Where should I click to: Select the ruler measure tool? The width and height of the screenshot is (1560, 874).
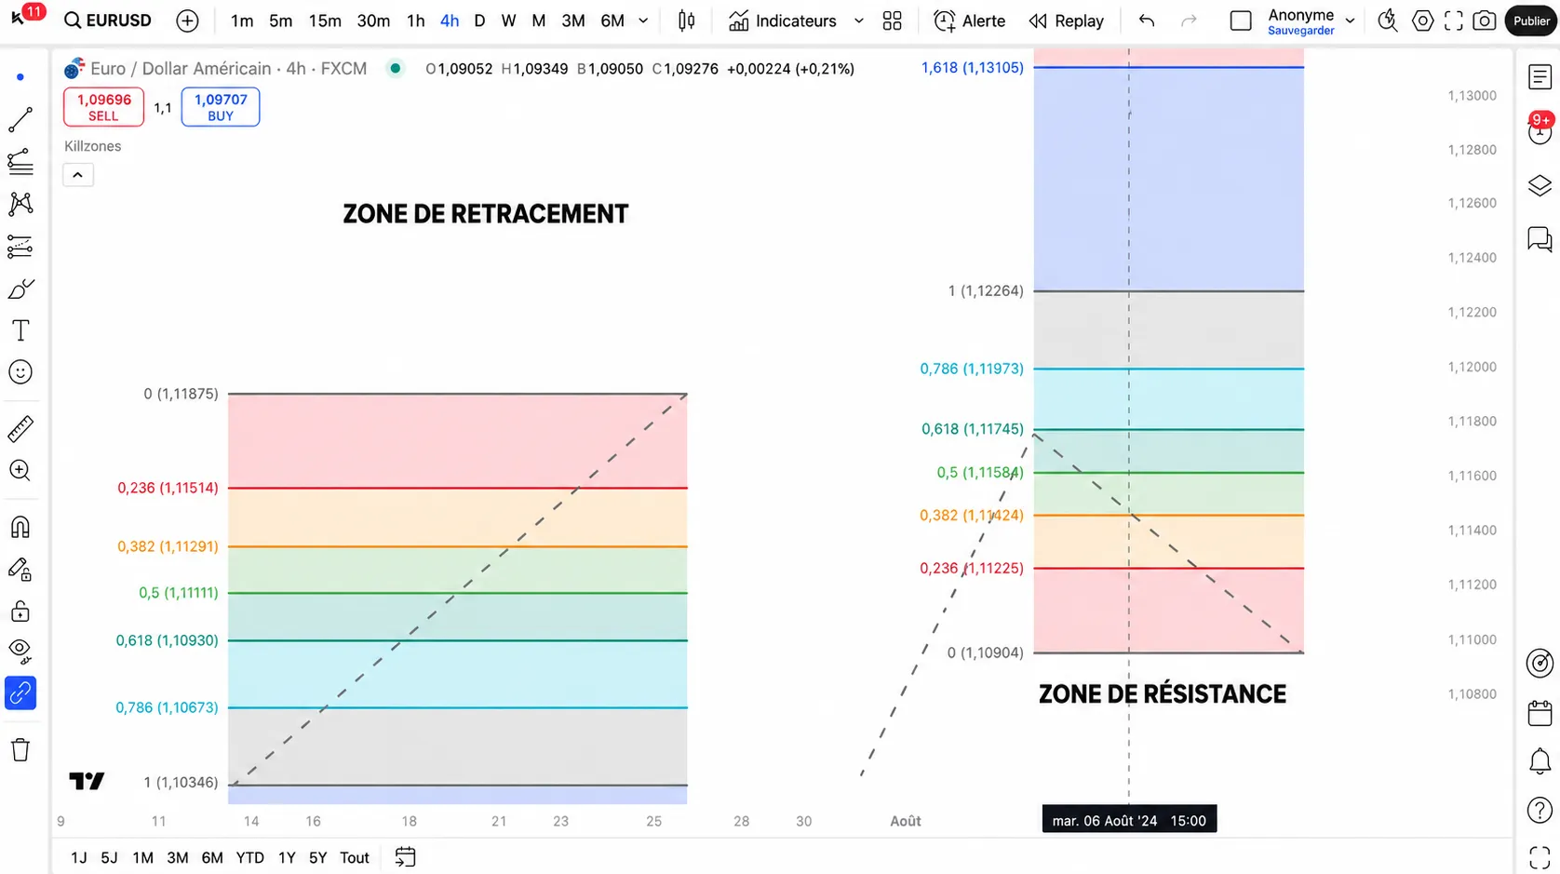[20, 428]
